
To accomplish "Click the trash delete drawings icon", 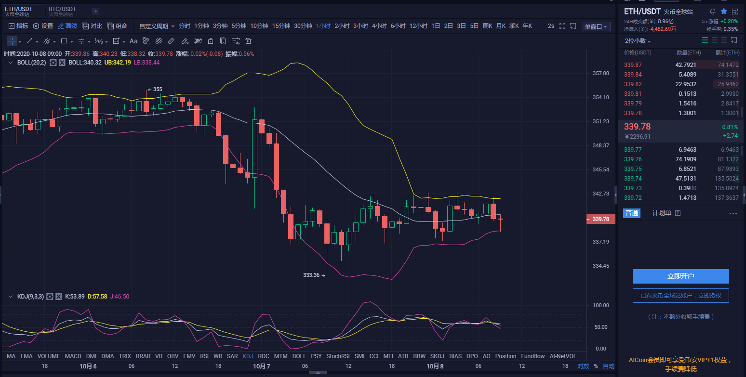I will pos(249,41).
